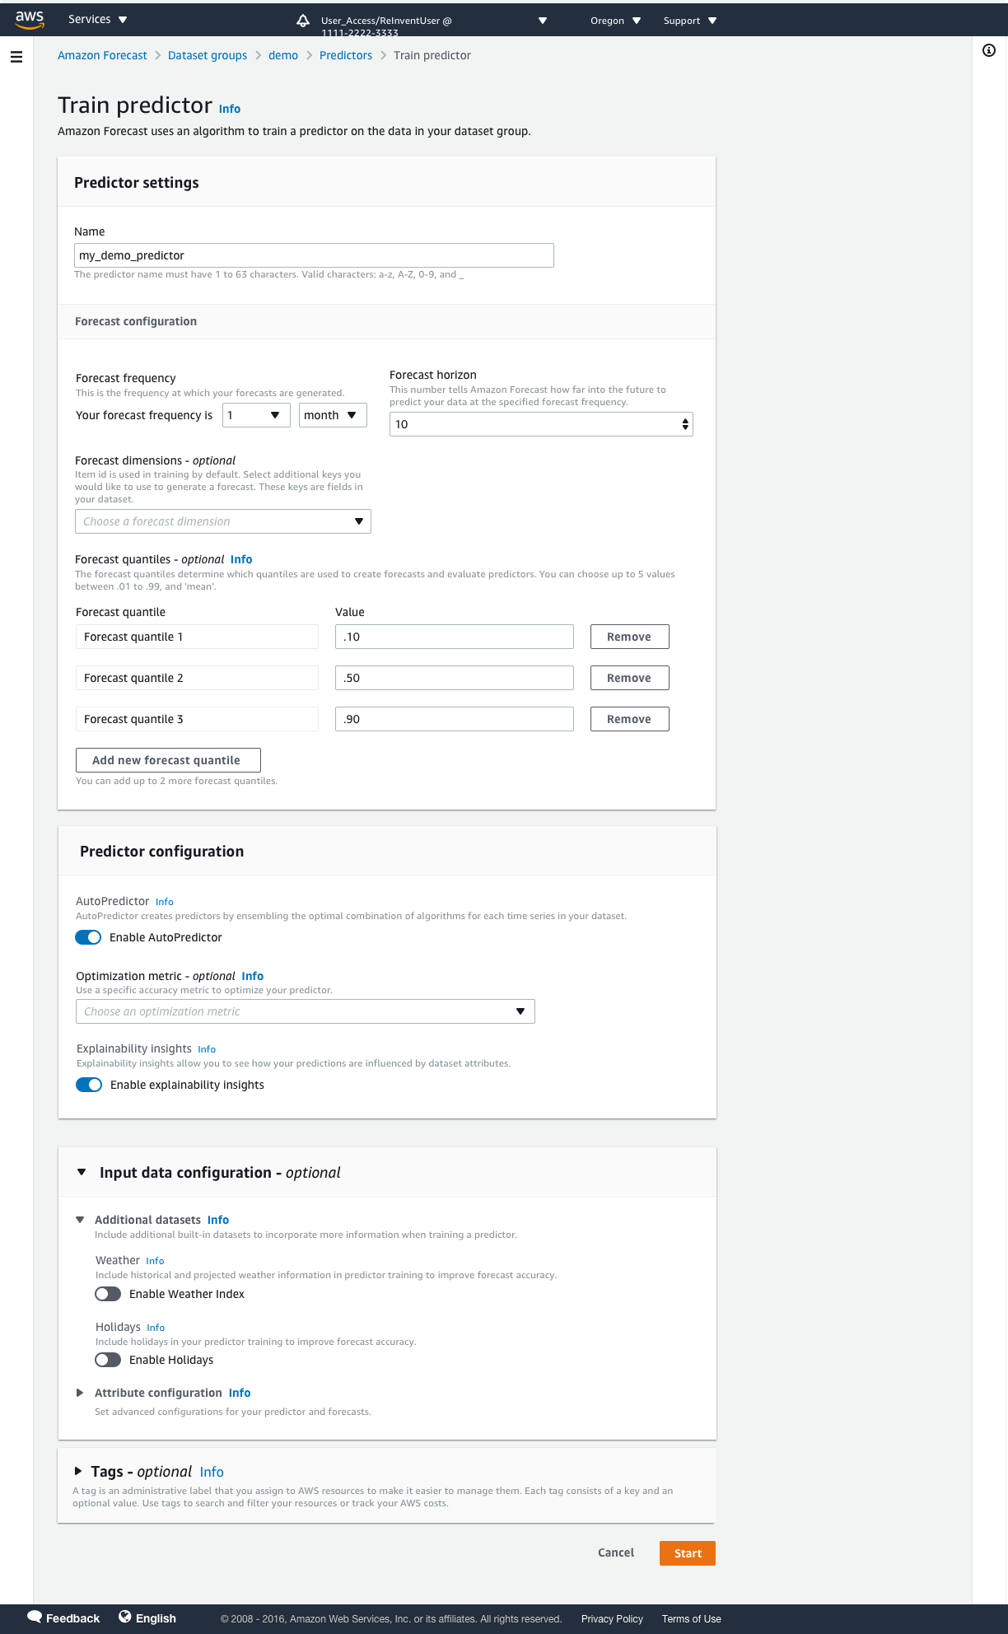
Task: Open the Services menu
Action: click(98, 20)
